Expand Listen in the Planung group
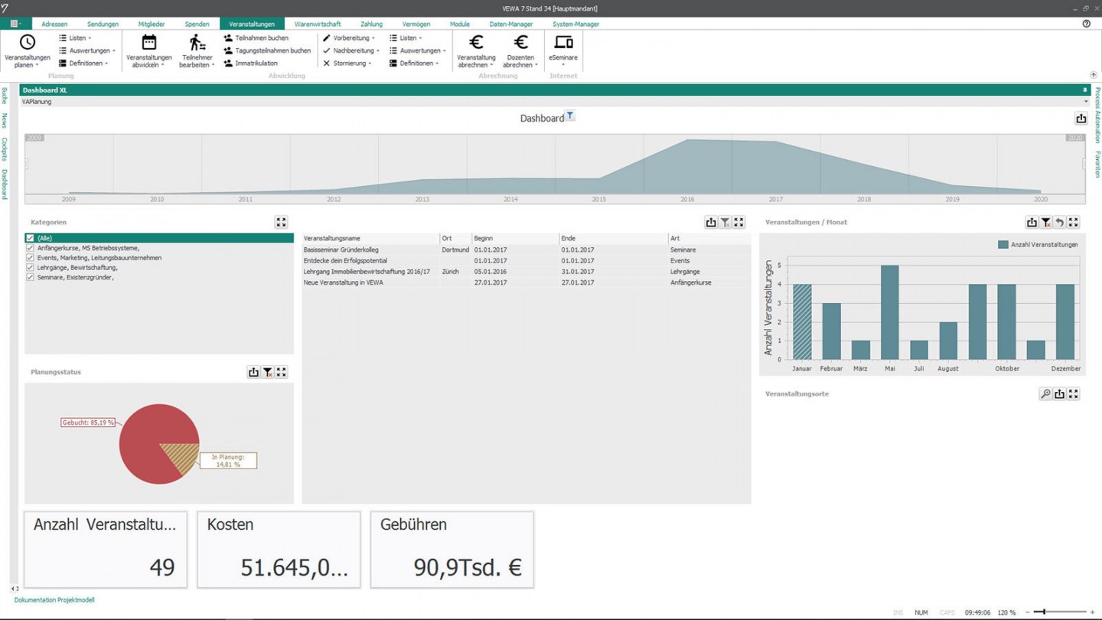1102x620 pixels. [x=75, y=38]
